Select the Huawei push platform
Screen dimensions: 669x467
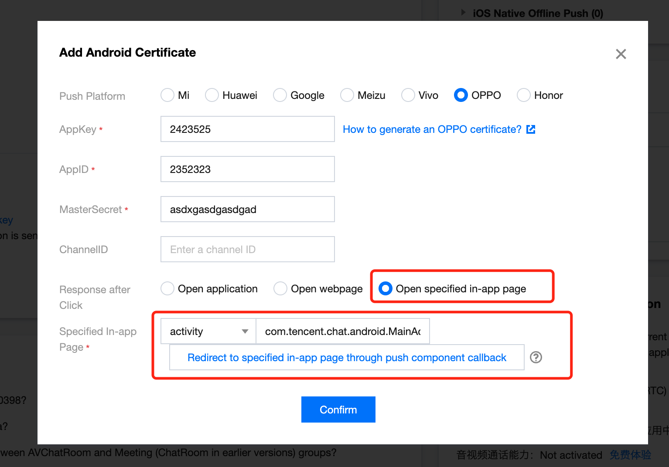tap(212, 95)
